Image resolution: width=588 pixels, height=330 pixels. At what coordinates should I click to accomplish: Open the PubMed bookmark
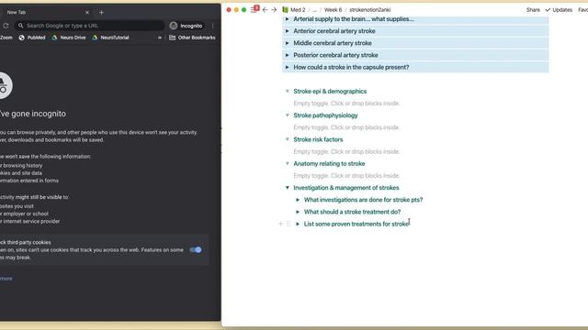coord(32,38)
